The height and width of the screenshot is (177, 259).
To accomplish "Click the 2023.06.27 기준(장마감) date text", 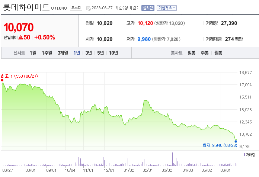I will (115, 8).
